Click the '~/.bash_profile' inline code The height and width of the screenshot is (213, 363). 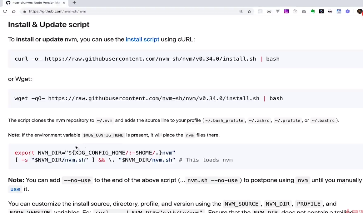tap(224, 120)
